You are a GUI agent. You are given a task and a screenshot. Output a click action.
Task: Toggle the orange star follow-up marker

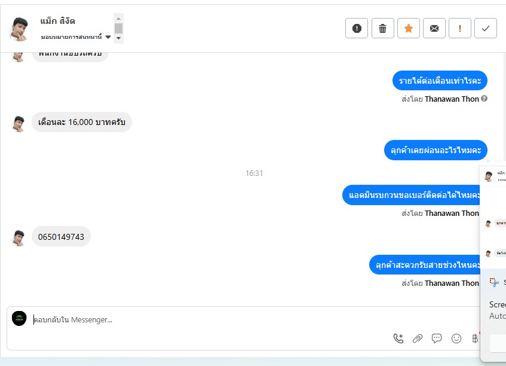coord(409,29)
